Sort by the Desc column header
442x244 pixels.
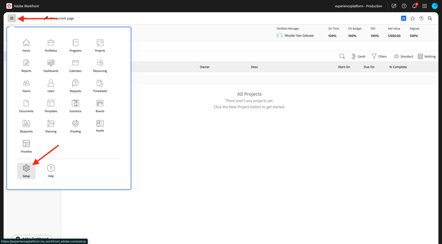pyautogui.click(x=254, y=67)
